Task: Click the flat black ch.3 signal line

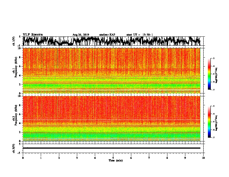Action: tap(112, 148)
